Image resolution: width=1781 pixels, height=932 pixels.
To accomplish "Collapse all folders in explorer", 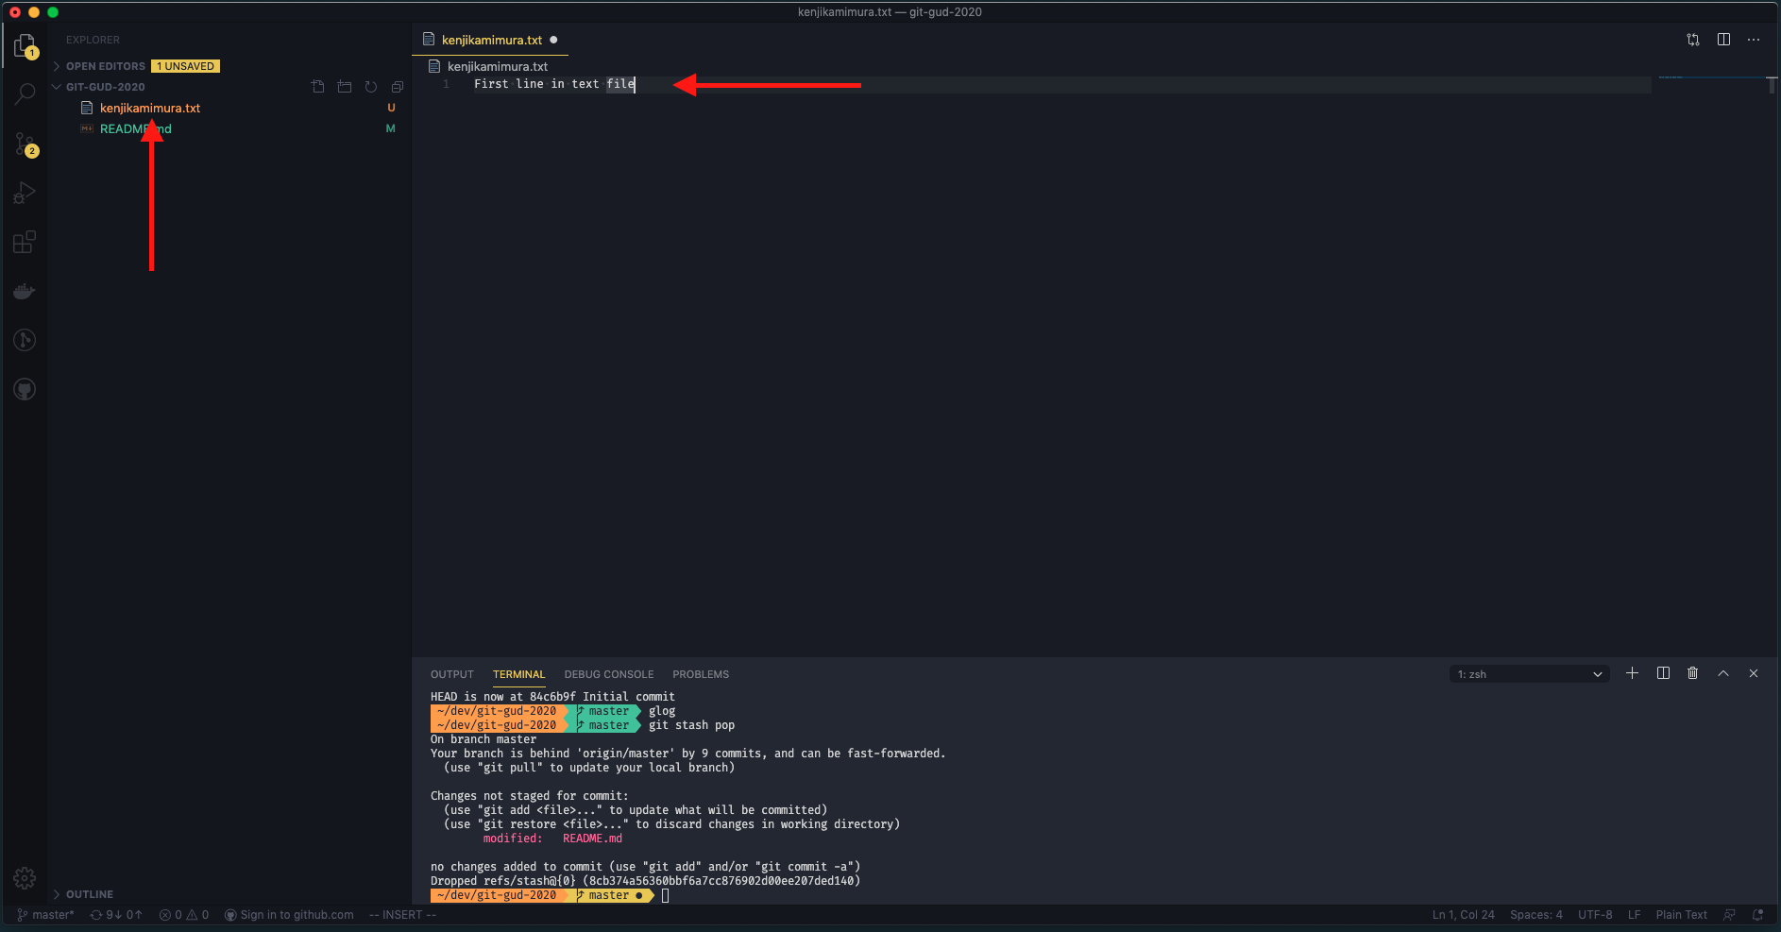I will [398, 87].
